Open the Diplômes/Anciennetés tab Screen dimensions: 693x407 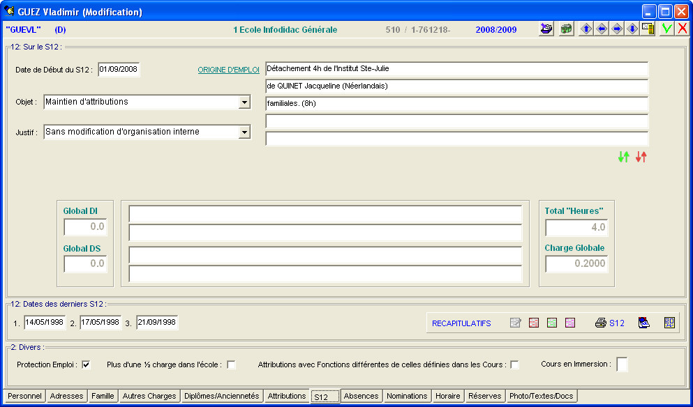click(x=221, y=396)
